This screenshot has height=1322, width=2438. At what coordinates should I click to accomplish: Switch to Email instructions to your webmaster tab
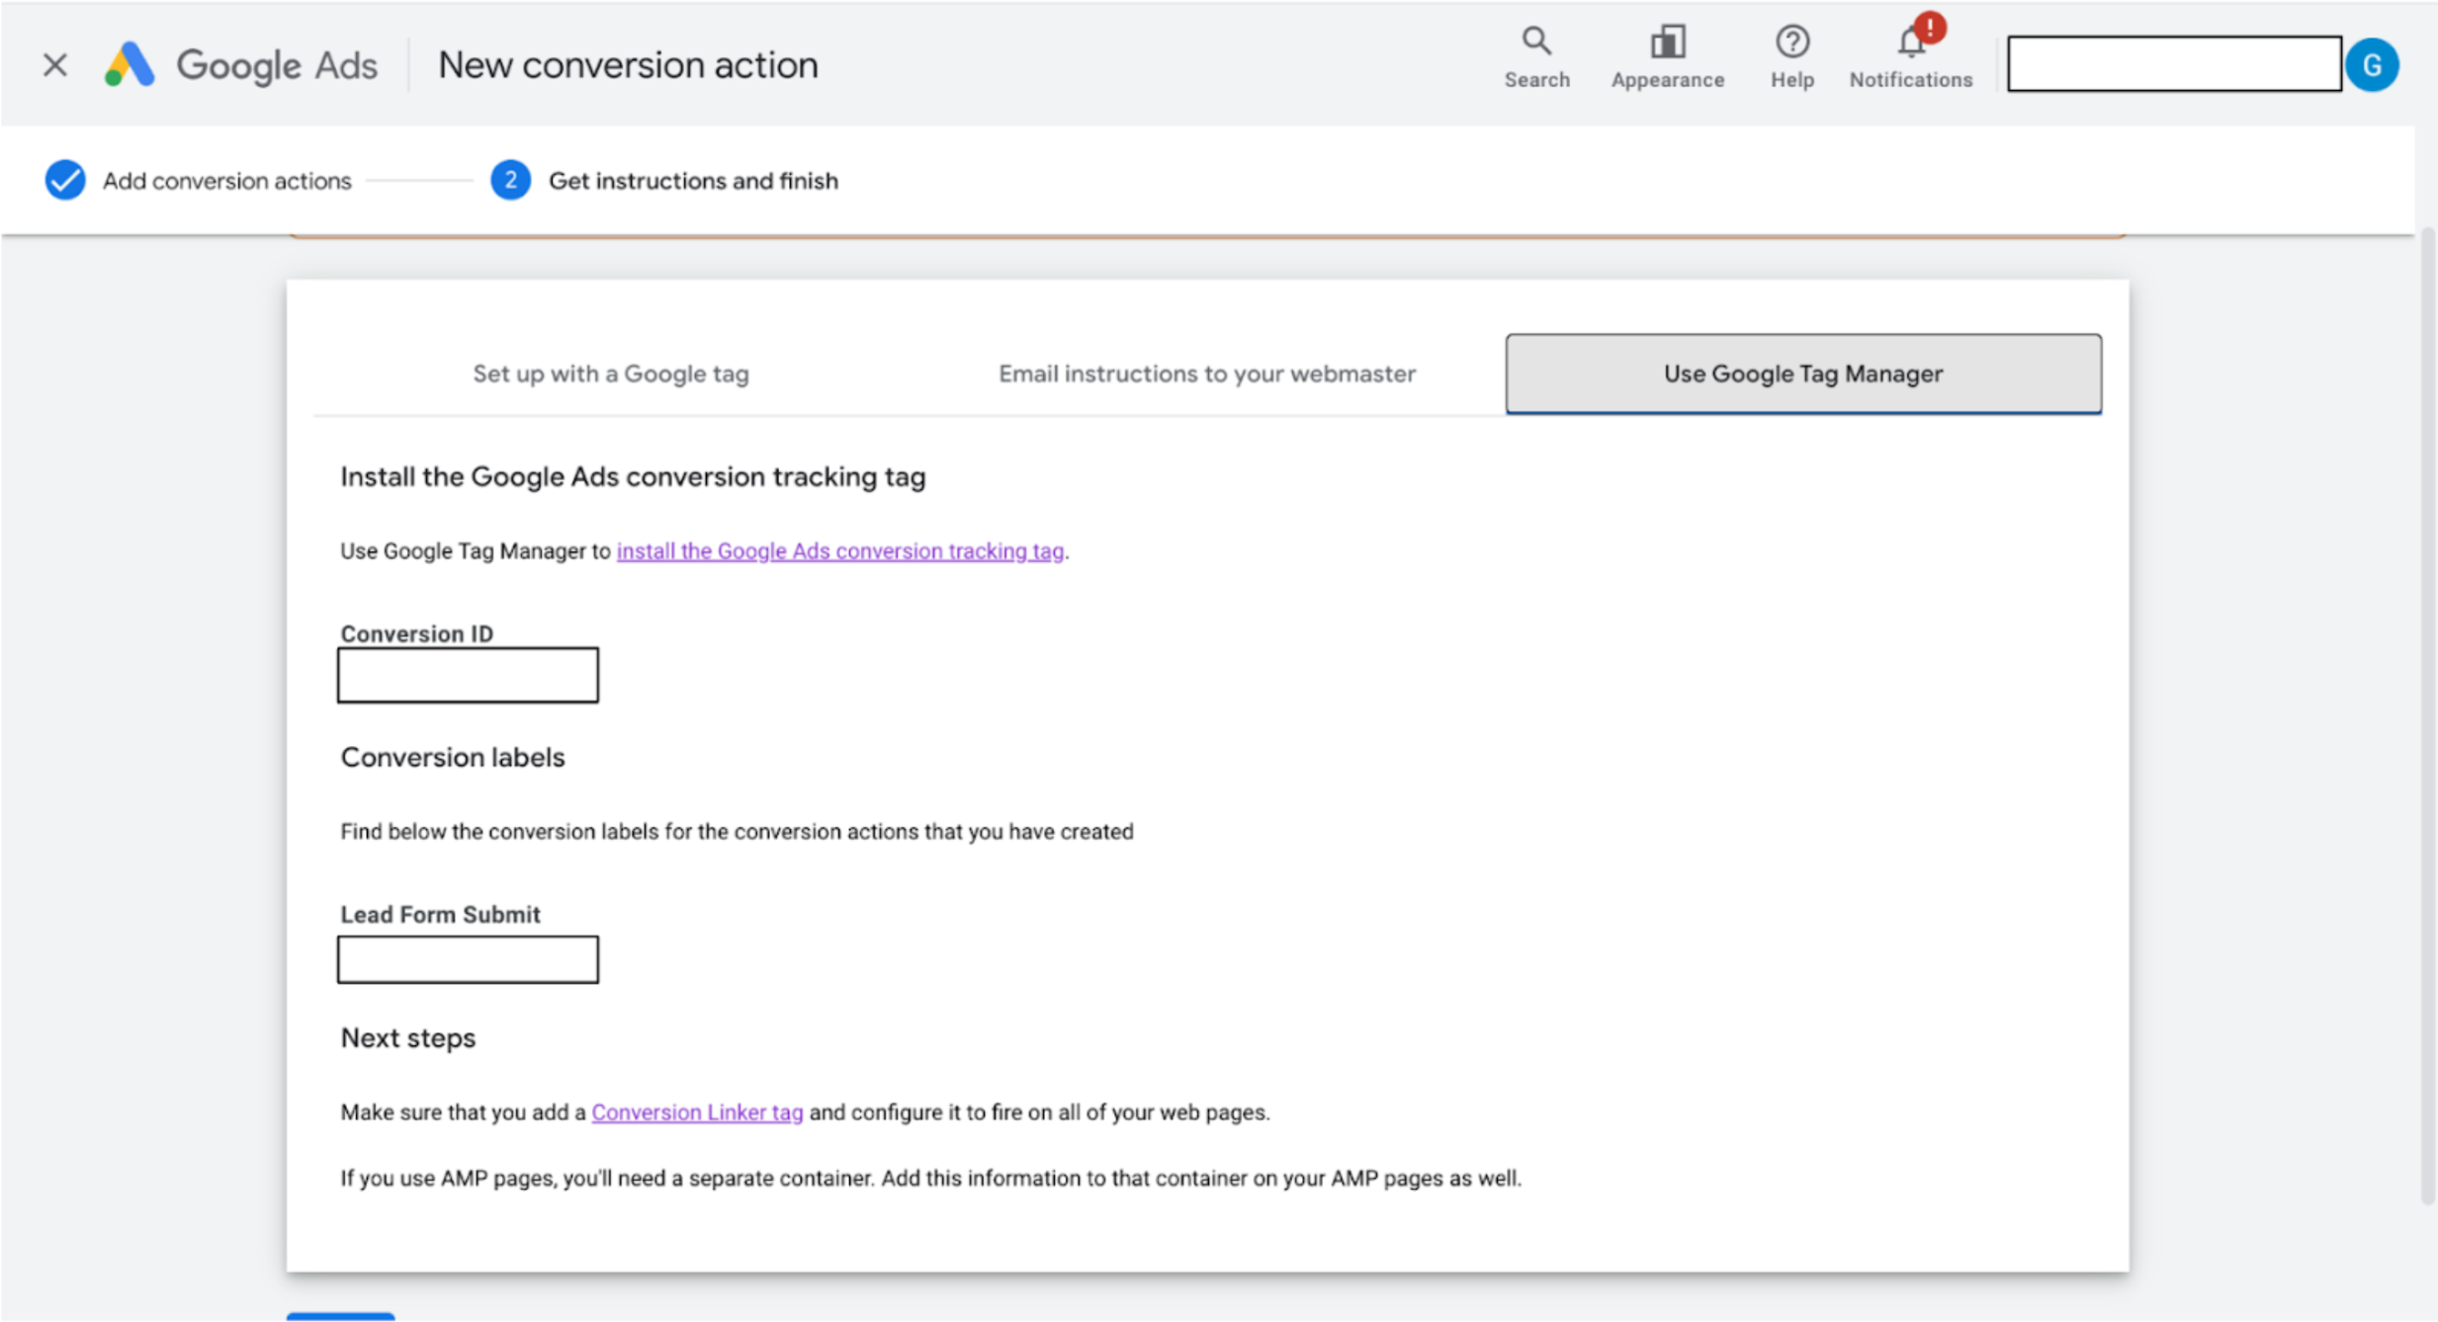[x=1206, y=373]
